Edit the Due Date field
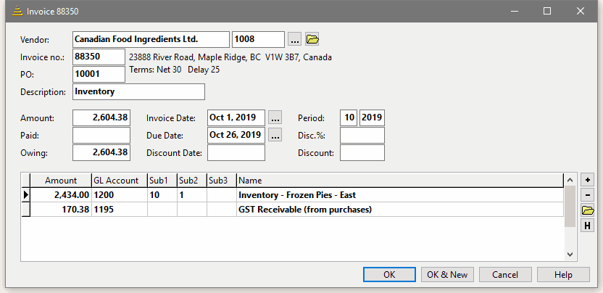This screenshot has width=603, height=293. click(236, 135)
